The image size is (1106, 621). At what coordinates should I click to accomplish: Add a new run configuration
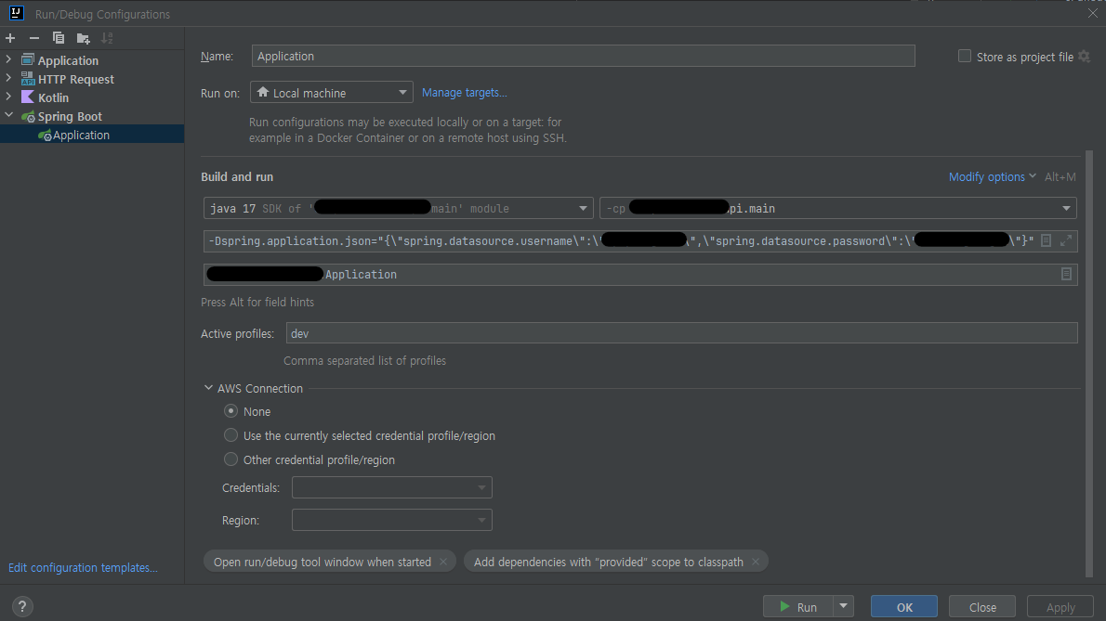click(x=10, y=38)
